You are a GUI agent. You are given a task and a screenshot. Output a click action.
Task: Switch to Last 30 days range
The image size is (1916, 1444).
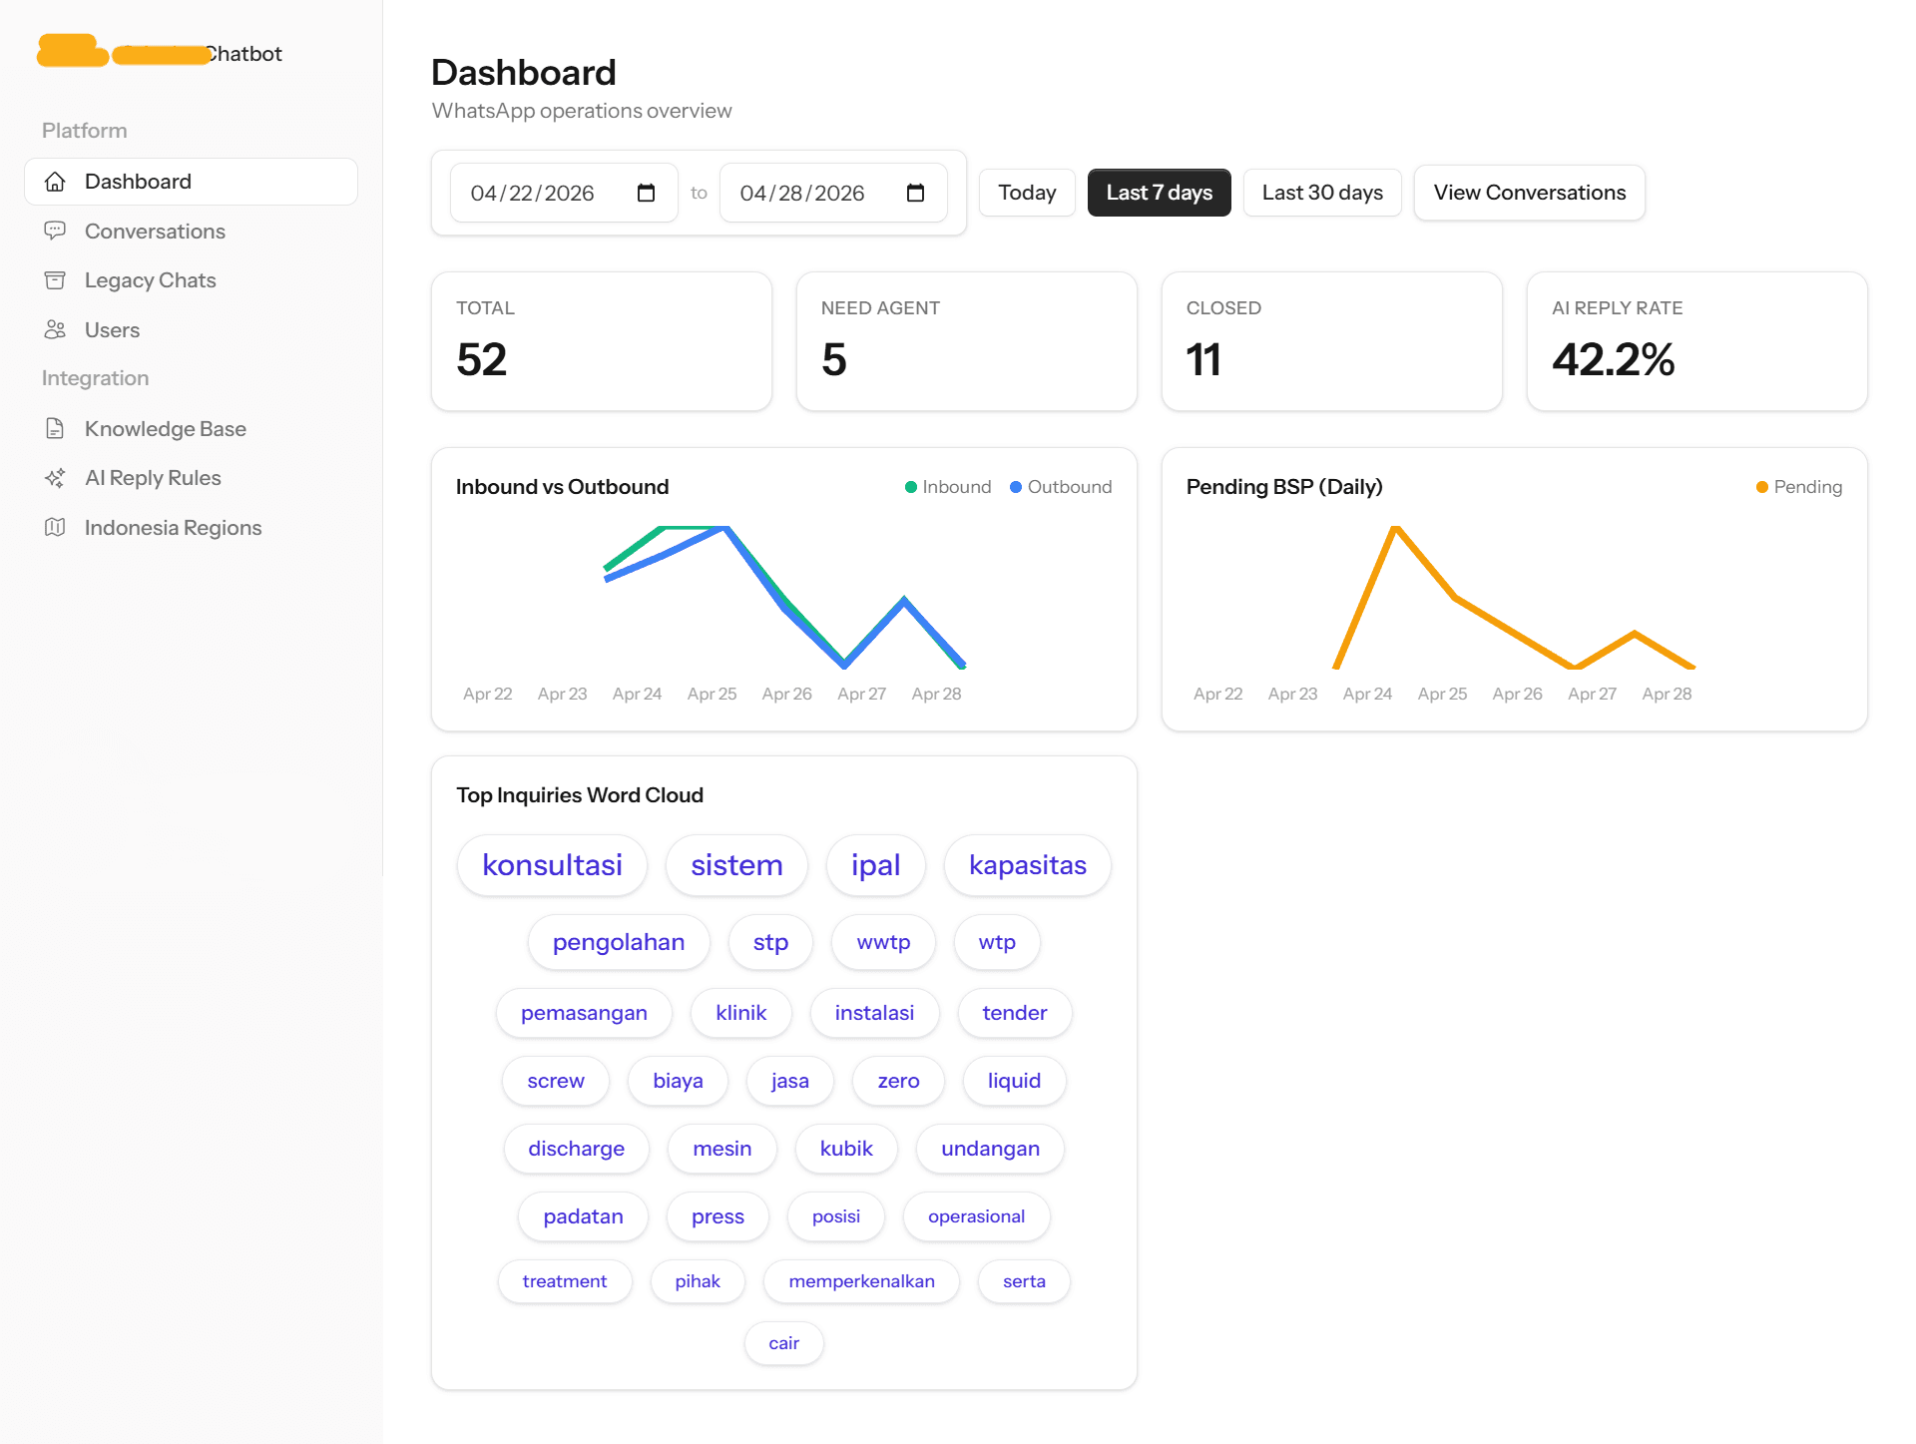tap(1321, 193)
